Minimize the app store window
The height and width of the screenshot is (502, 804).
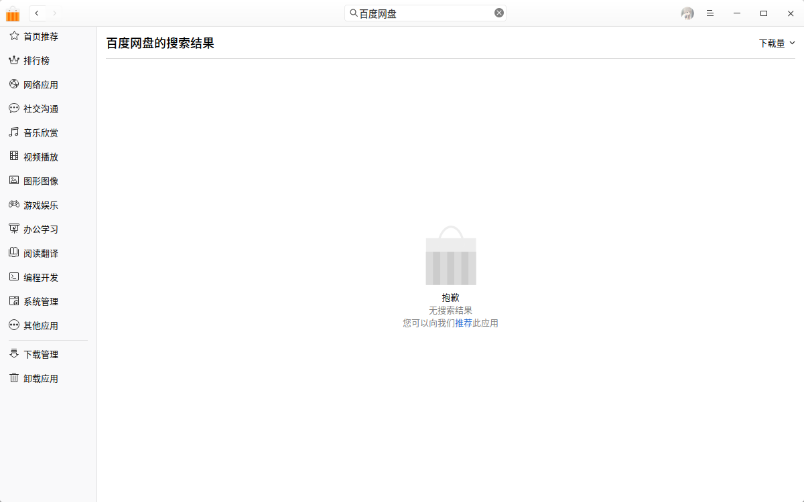pyautogui.click(x=737, y=13)
